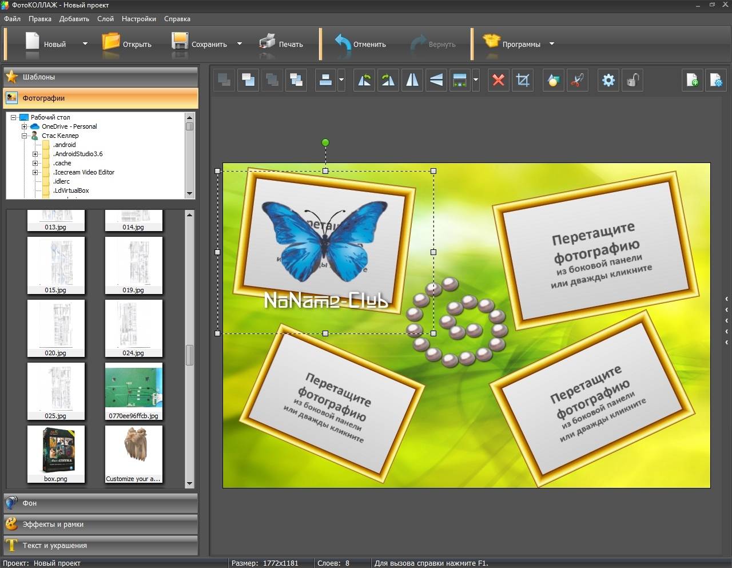Open the Файл menu
The image size is (732, 568).
12,19
